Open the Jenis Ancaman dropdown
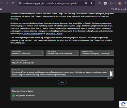The width and height of the screenshot is (127, 108). click(62, 53)
